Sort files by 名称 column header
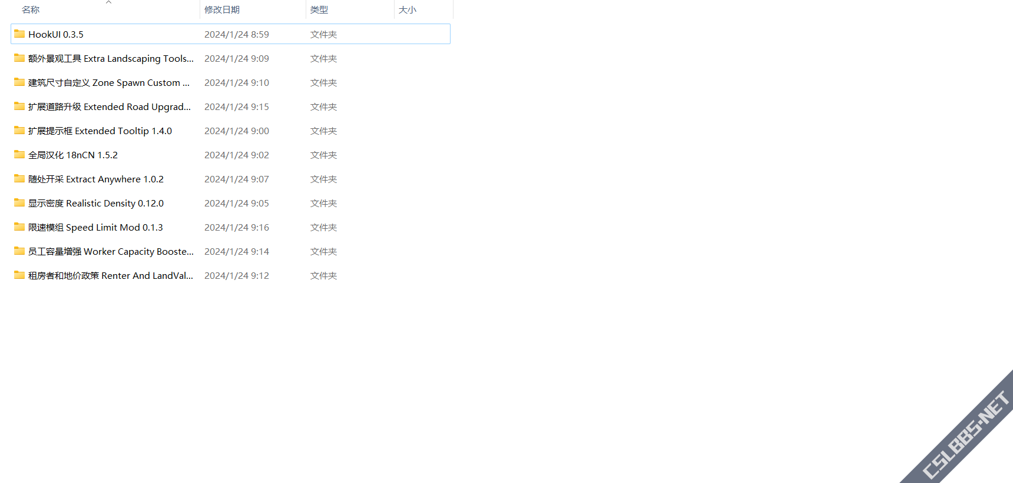The image size is (1013, 483). tap(31, 10)
